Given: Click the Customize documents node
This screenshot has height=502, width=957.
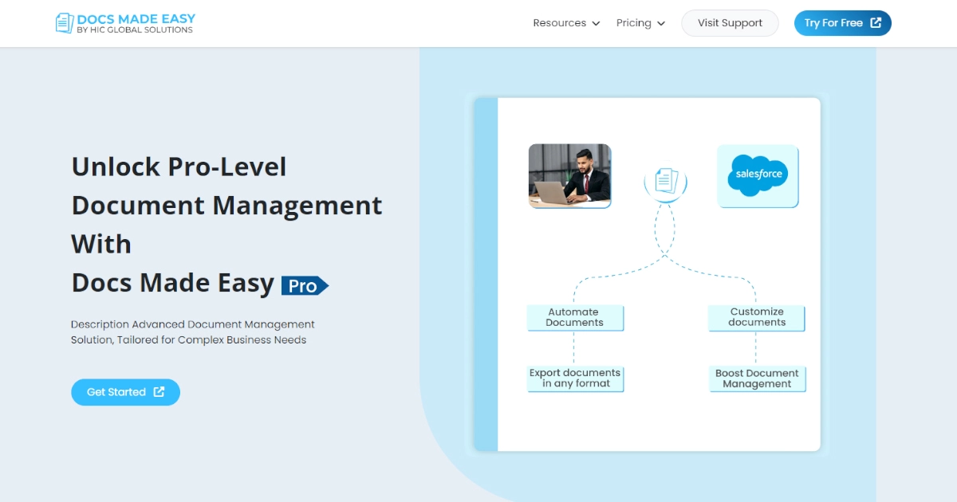Looking at the screenshot, I should [755, 316].
